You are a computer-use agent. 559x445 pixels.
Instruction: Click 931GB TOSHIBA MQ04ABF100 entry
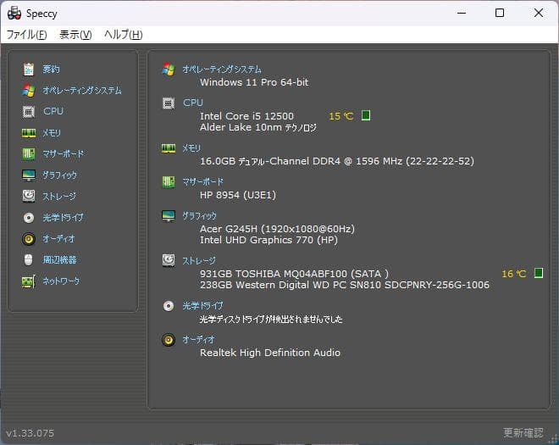[x=294, y=274]
